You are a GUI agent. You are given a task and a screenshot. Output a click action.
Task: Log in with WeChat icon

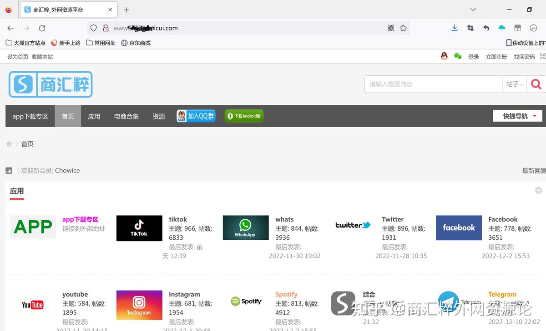pos(458,56)
